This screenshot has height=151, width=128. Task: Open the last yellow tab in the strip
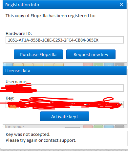pyautogui.click(x=59, y=64)
